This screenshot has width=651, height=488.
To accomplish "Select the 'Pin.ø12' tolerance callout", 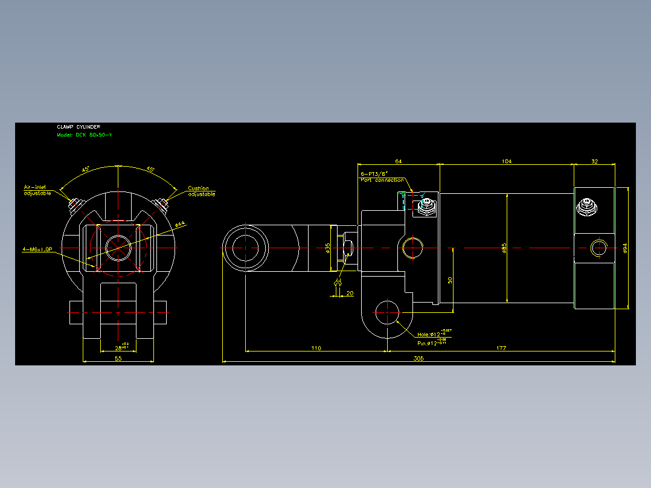I will point(432,342).
